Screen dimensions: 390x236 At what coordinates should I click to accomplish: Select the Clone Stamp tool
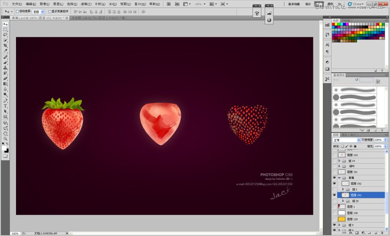click(x=6, y=68)
